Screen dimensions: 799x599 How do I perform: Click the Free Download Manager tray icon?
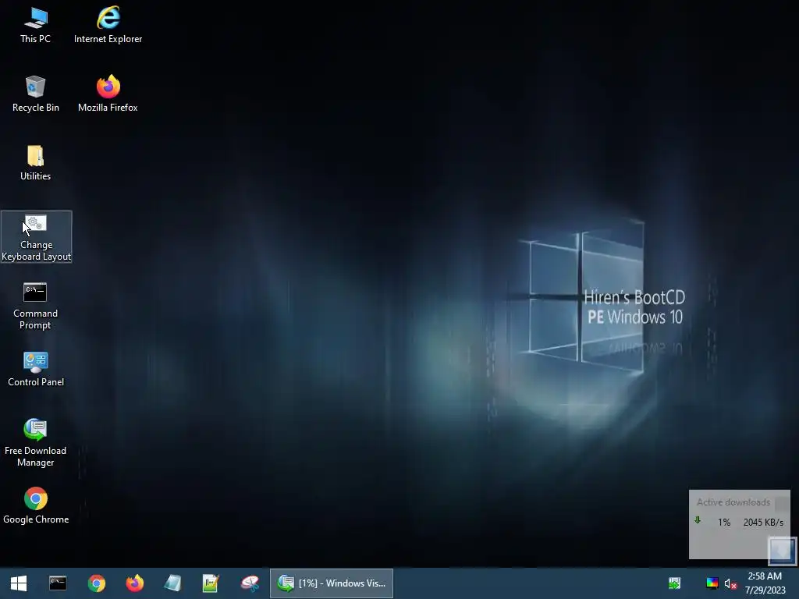674,583
